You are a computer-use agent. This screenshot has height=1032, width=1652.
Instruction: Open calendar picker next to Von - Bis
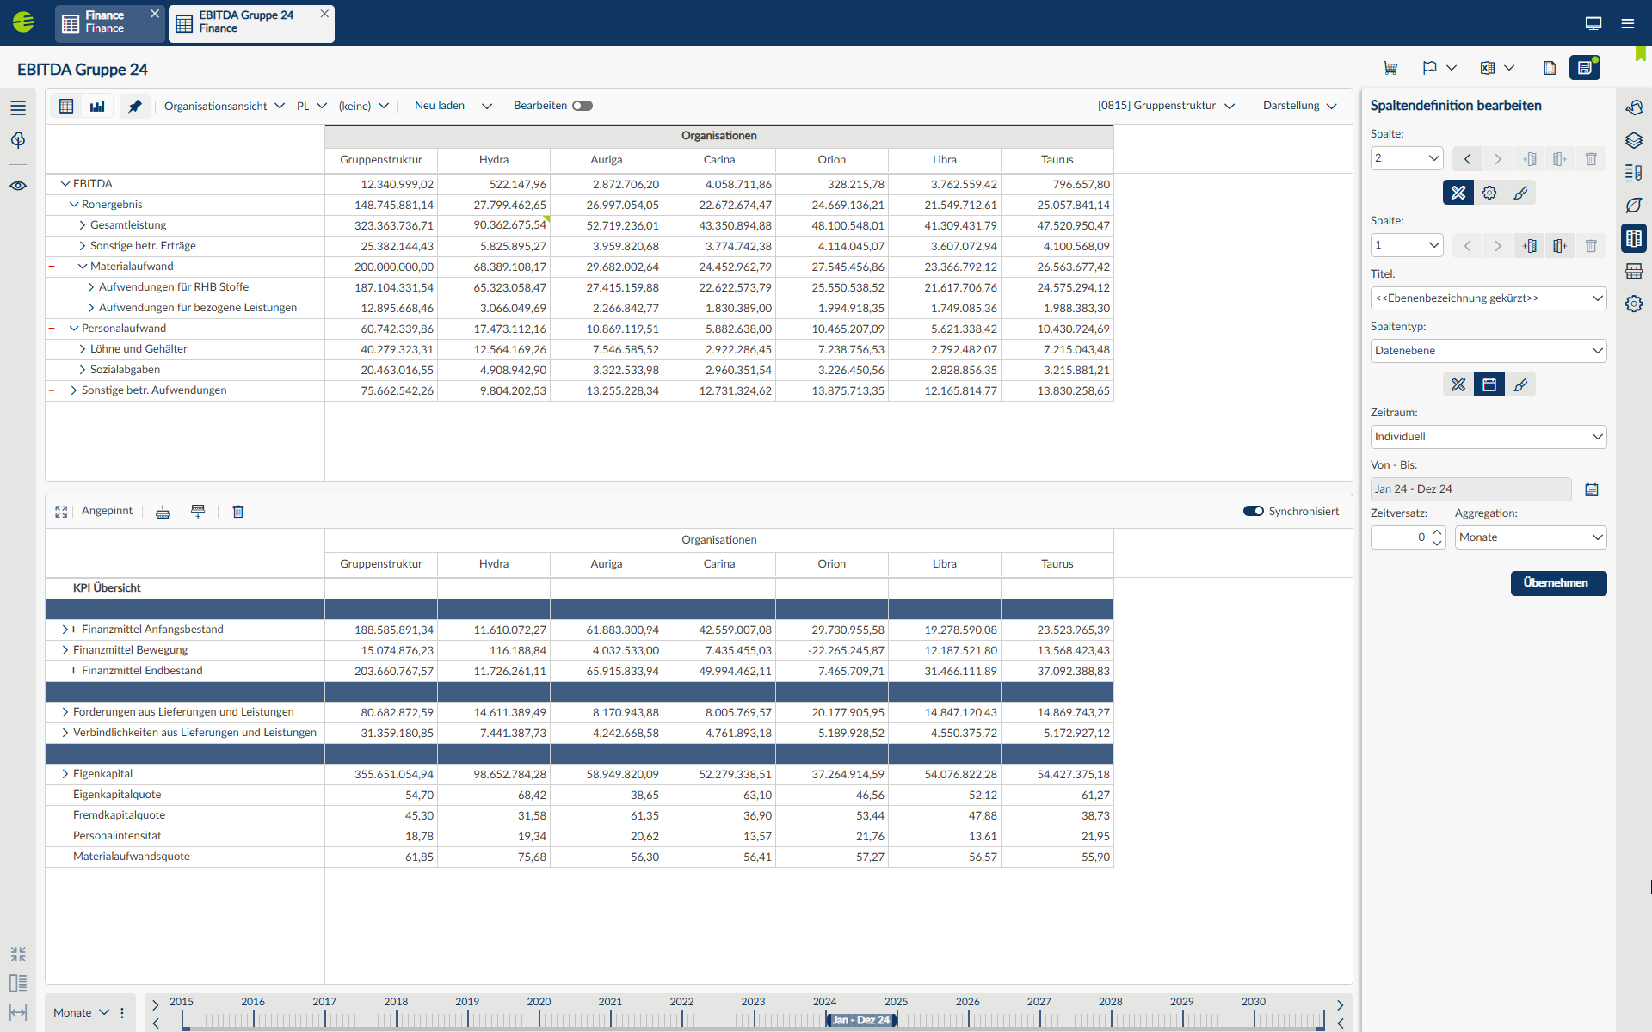[x=1592, y=489]
